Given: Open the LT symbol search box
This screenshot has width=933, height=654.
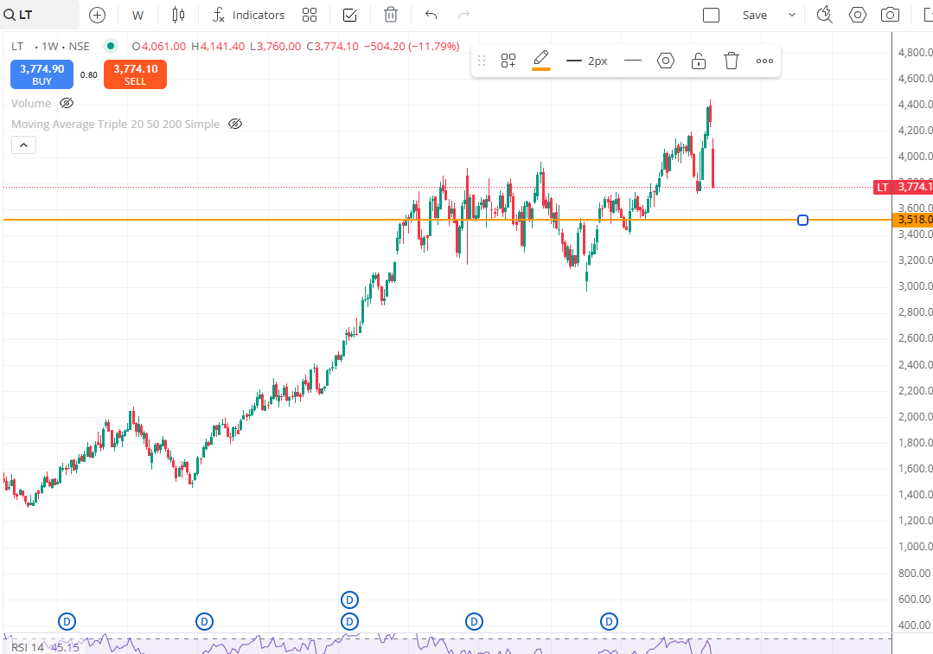Looking at the screenshot, I should pyautogui.click(x=39, y=15).
